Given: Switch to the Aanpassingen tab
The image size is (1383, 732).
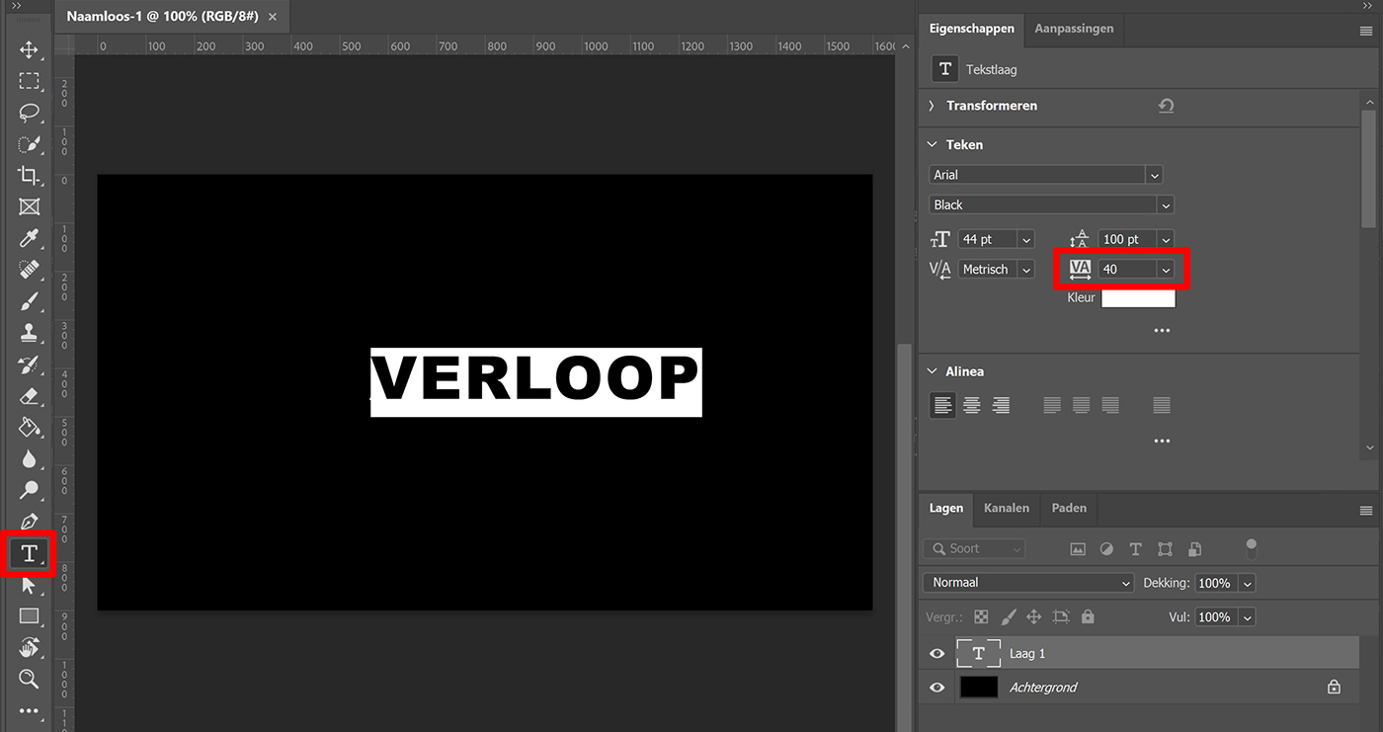Looking at the screenshot, I should click(1074, 29).
